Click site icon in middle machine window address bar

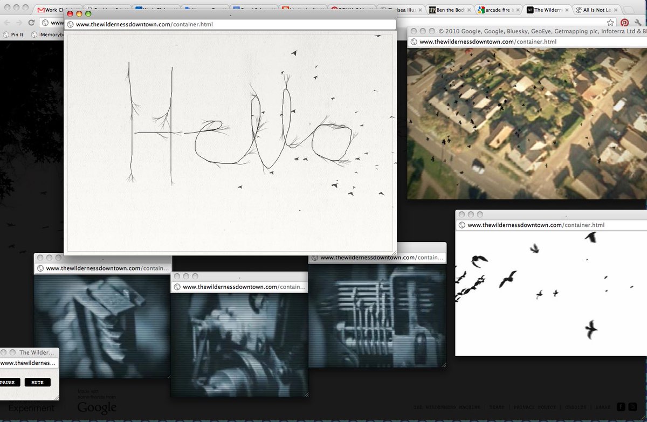click(177, 287)
